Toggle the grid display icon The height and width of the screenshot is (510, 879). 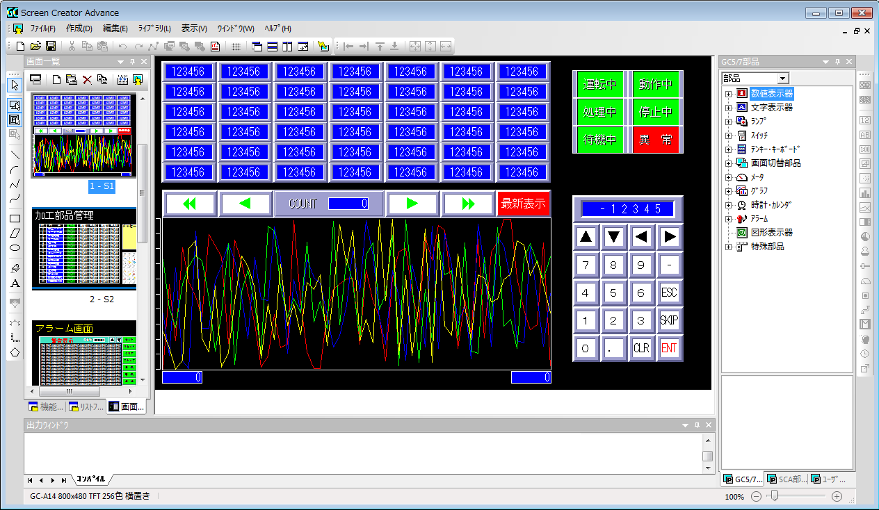(x=236, y=46)
